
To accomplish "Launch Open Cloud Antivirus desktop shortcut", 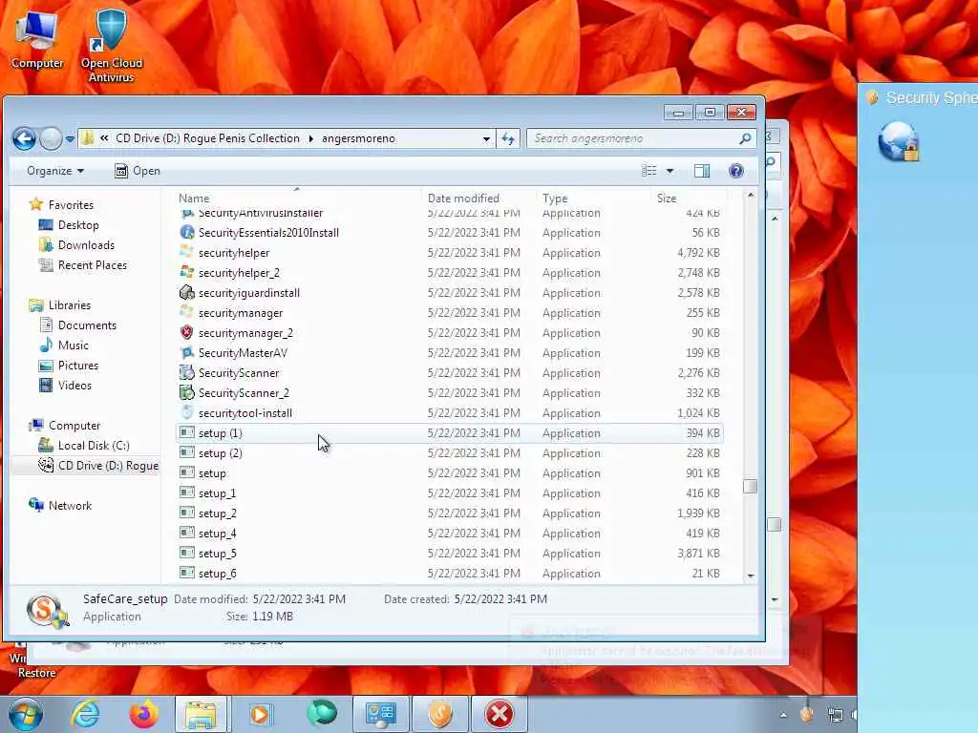I will point(111,44).
